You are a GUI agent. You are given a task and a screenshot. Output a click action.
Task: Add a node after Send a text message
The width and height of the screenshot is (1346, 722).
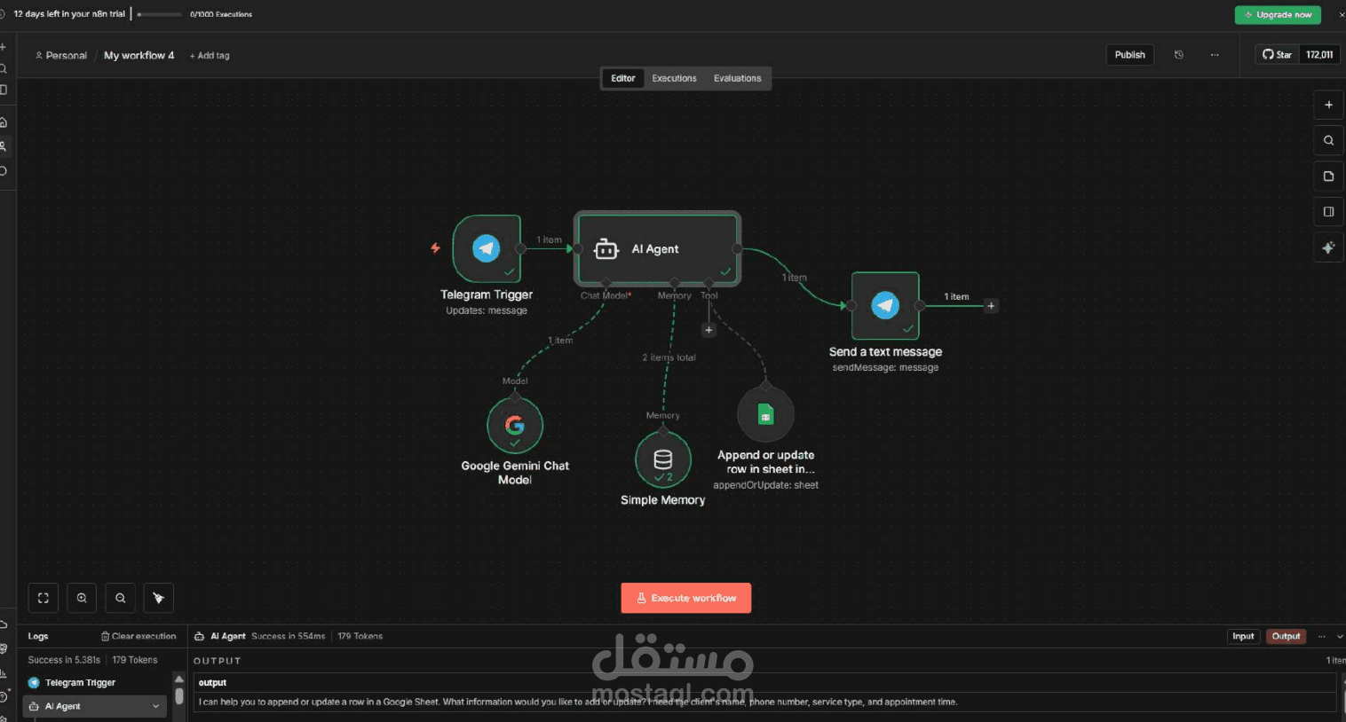point(991,306)
